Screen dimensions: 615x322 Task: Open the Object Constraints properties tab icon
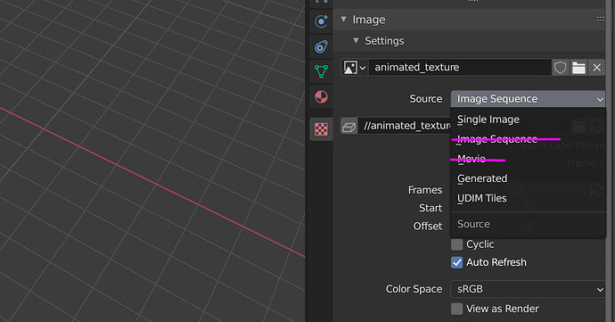321,46
